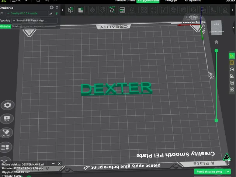Select the DEXTER model on the plate
Viewport: 236px width, 177px height.
[117, 89]
